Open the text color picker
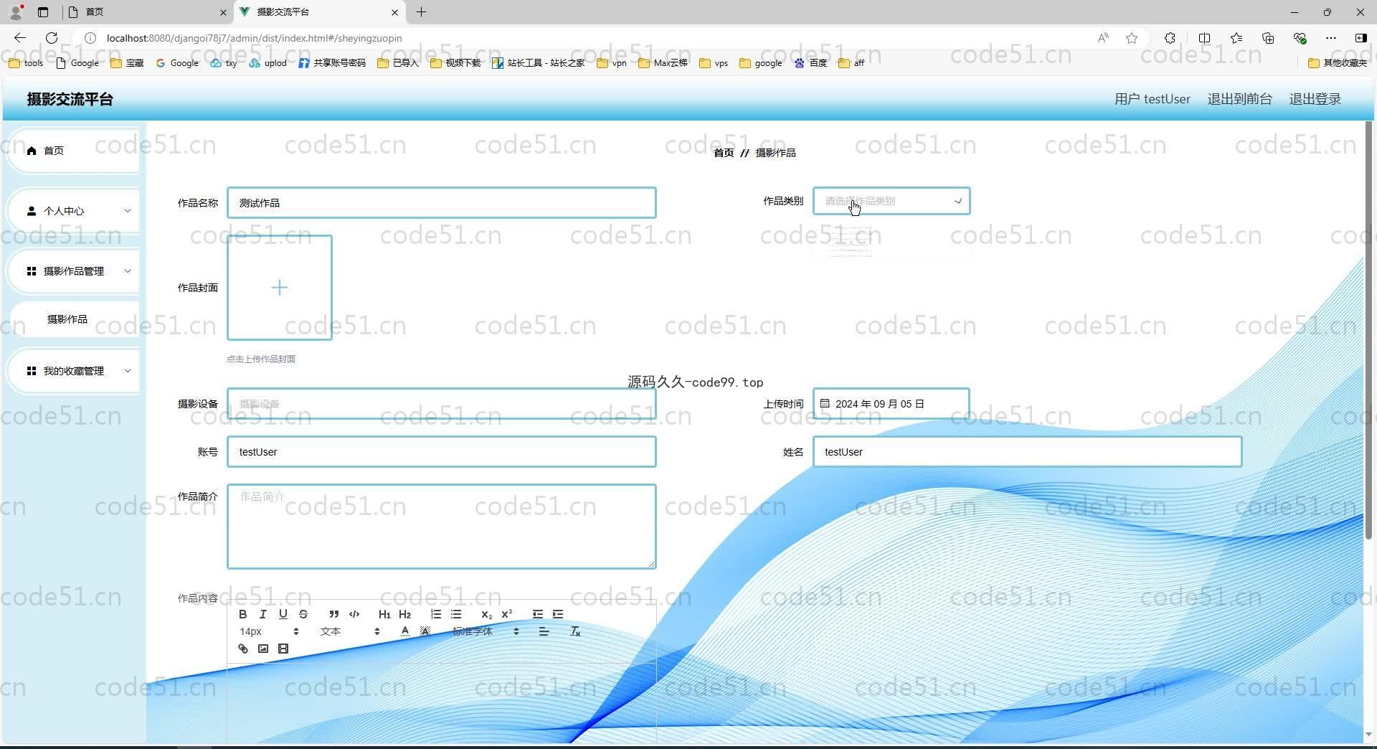The width and height of the screenshot is (1377, 749). coord(405,631)
